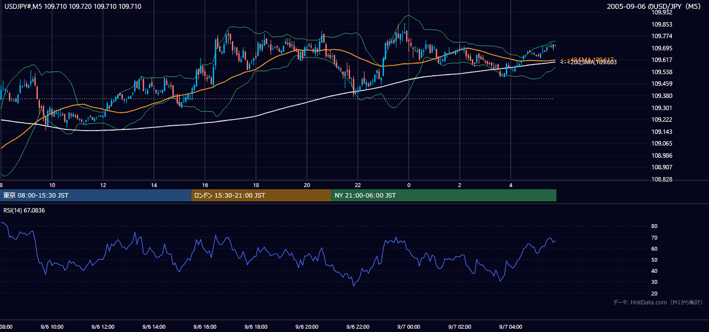The height and width of the screenshot is (332, 709).
Task: Click the 2005-09-06 USD/JPY (M5) chart title
Action: [x=655, y=7]
